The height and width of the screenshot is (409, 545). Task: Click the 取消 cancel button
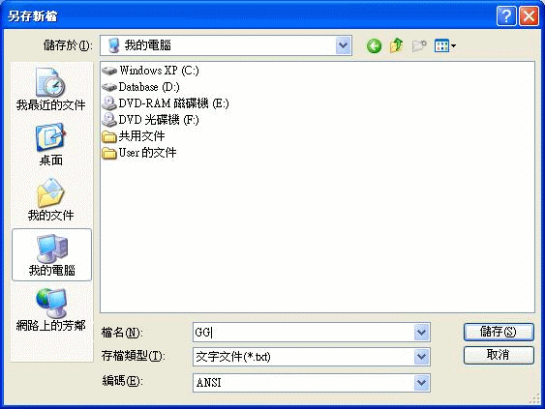[x=499, y=355]
